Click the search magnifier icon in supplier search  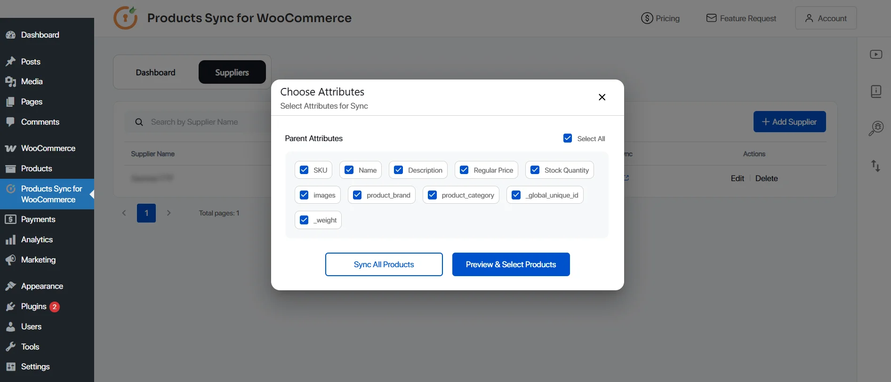139,122
